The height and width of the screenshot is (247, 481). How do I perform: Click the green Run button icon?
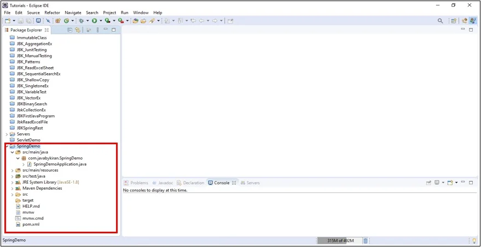[x=95, y=21]
